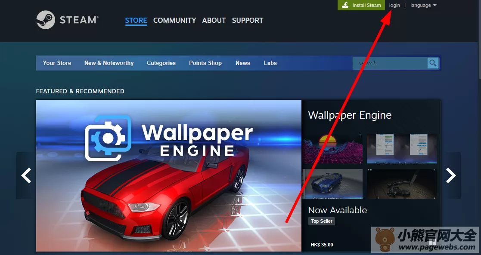Open the News section
Image resolution: width=481 pixels, height=255 pixels.
242,63
